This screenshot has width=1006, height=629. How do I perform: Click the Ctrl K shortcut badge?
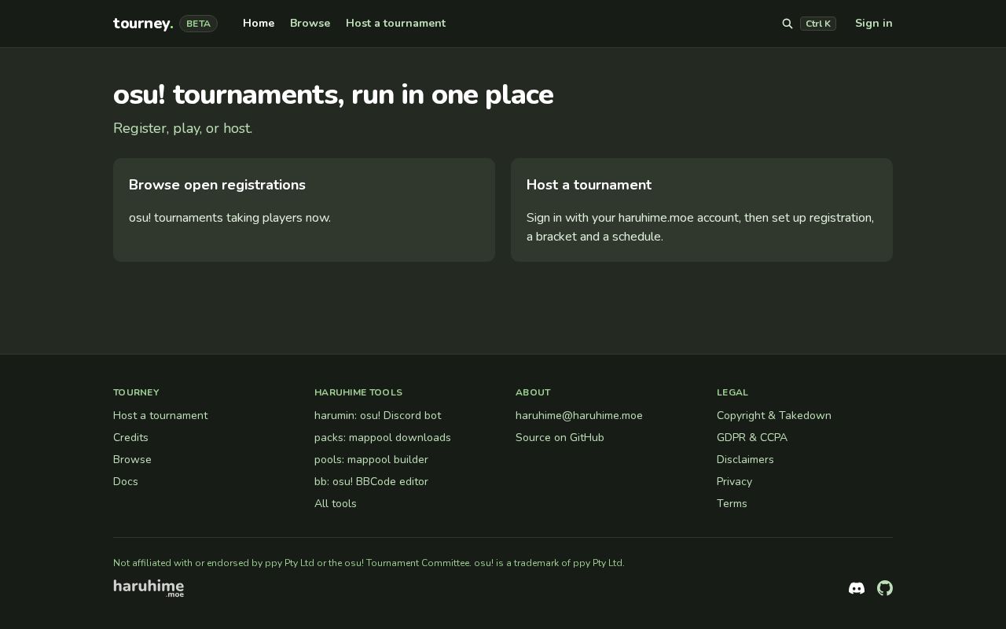click(818, 24)
